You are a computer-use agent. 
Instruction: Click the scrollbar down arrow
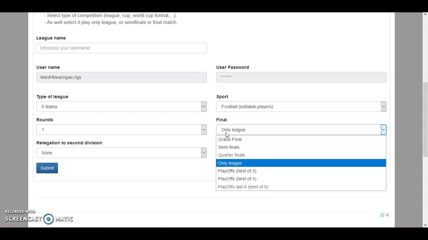425,225
